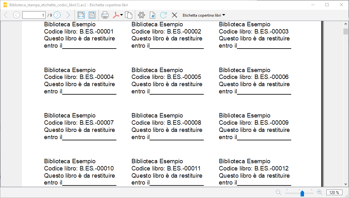Viewport: 349px width, 198px height.
Task: Refresh the print preview
Action: tap(163, 15)
